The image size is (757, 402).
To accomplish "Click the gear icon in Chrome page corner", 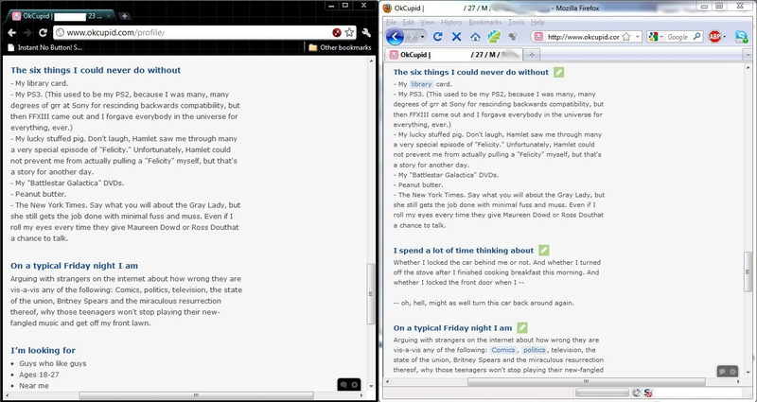I will (x=355, y=385).
